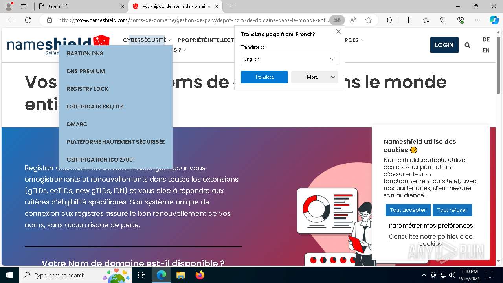503x283 pixels.
Task: Open a new browser tab
Action: 231,6
